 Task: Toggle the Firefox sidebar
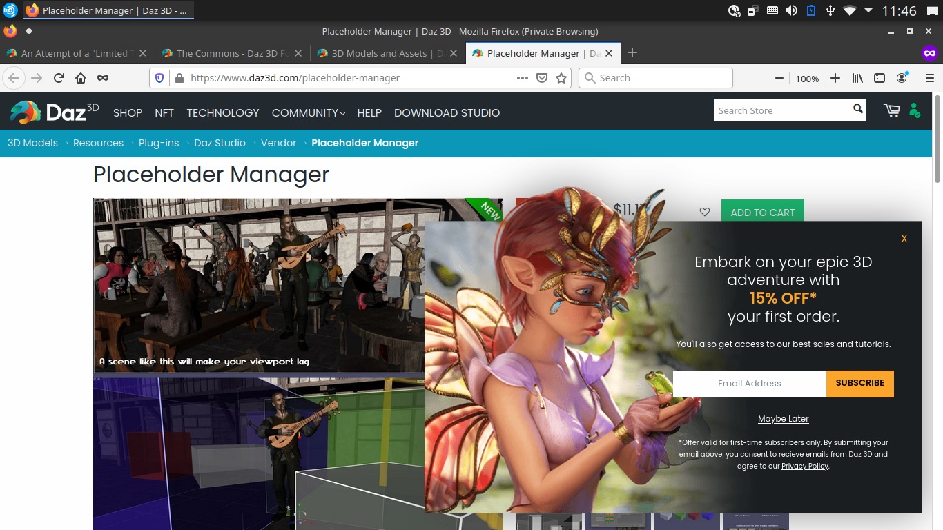[x=879, y=78]
